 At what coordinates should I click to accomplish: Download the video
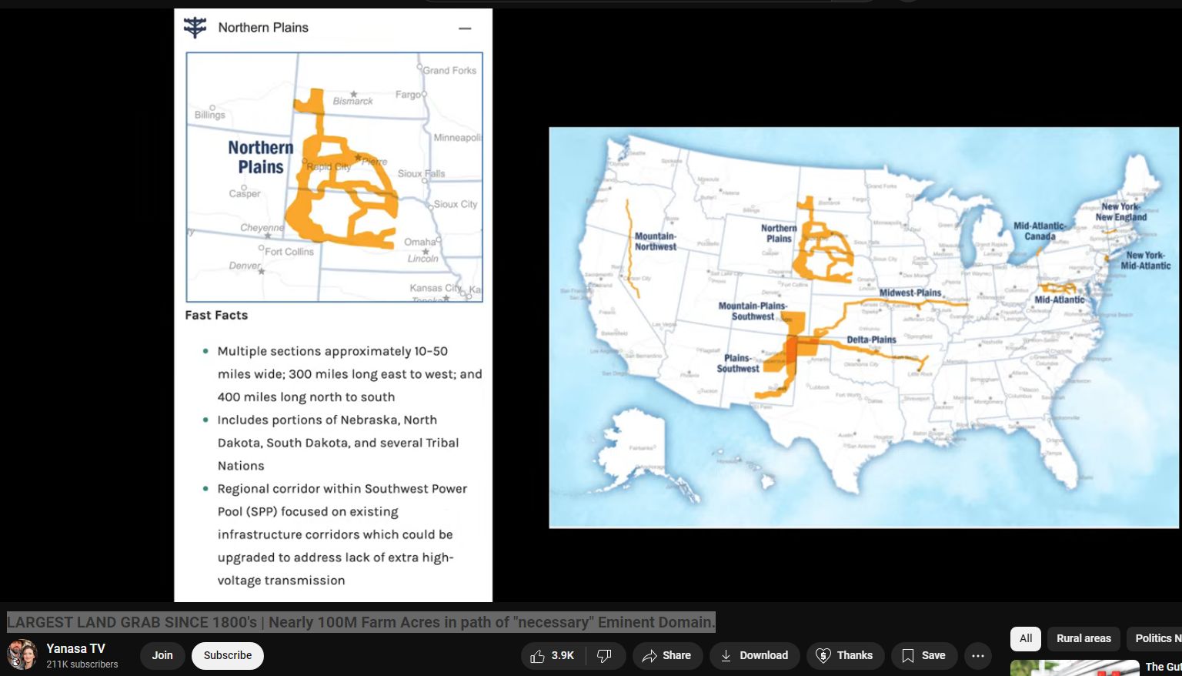pyautogui.click(x=754, y=656)
